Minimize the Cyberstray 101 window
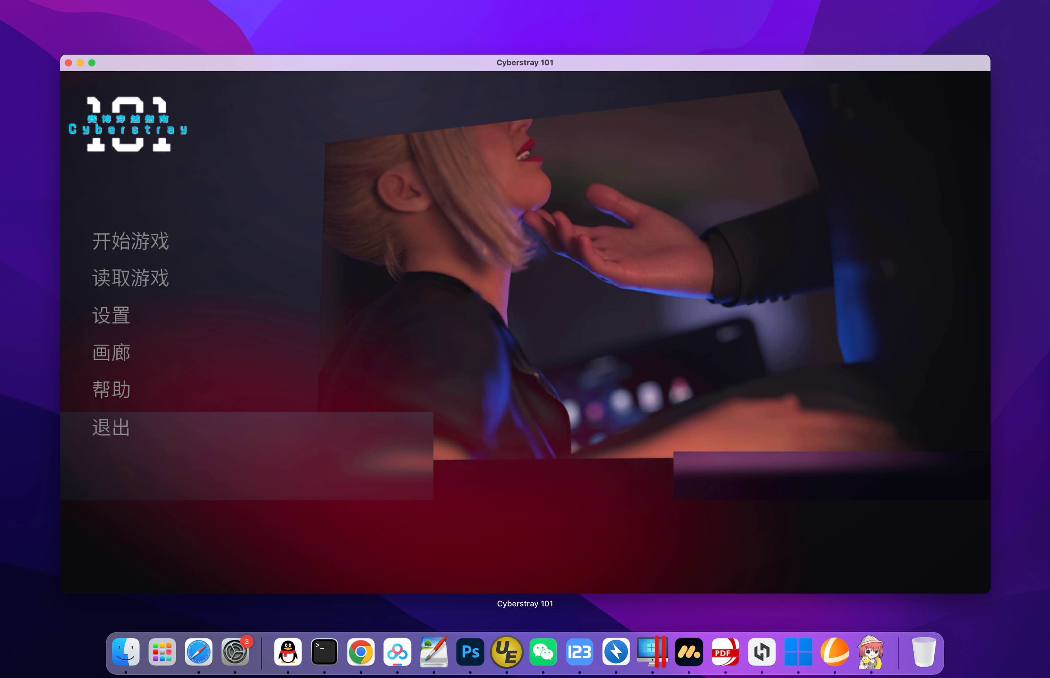Screen dimensions: 1050x678 (80, 63)
